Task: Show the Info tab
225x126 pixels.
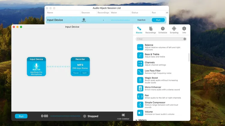Action: (x=184, y=30)
